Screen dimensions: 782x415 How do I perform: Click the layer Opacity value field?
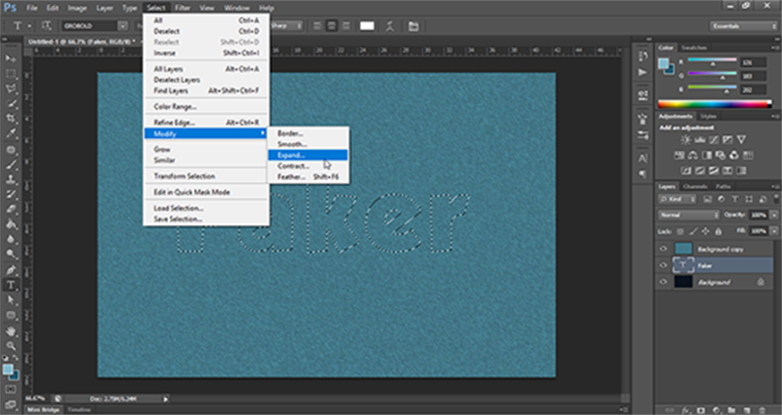759,215
